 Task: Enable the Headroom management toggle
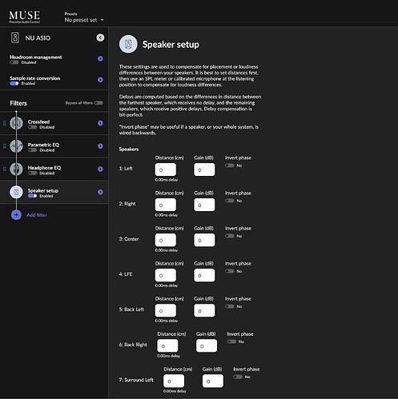[14, 62]
